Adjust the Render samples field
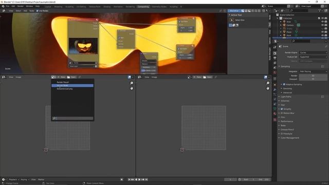 (313, 76)
